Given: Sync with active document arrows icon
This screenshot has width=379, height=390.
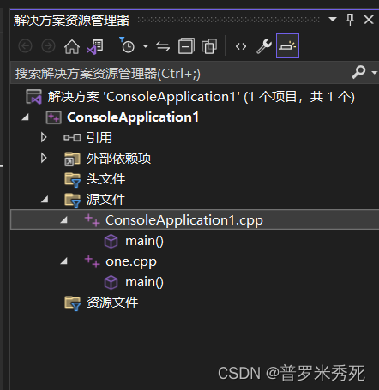Looking at the screenshot, I should tap(163, 46).
